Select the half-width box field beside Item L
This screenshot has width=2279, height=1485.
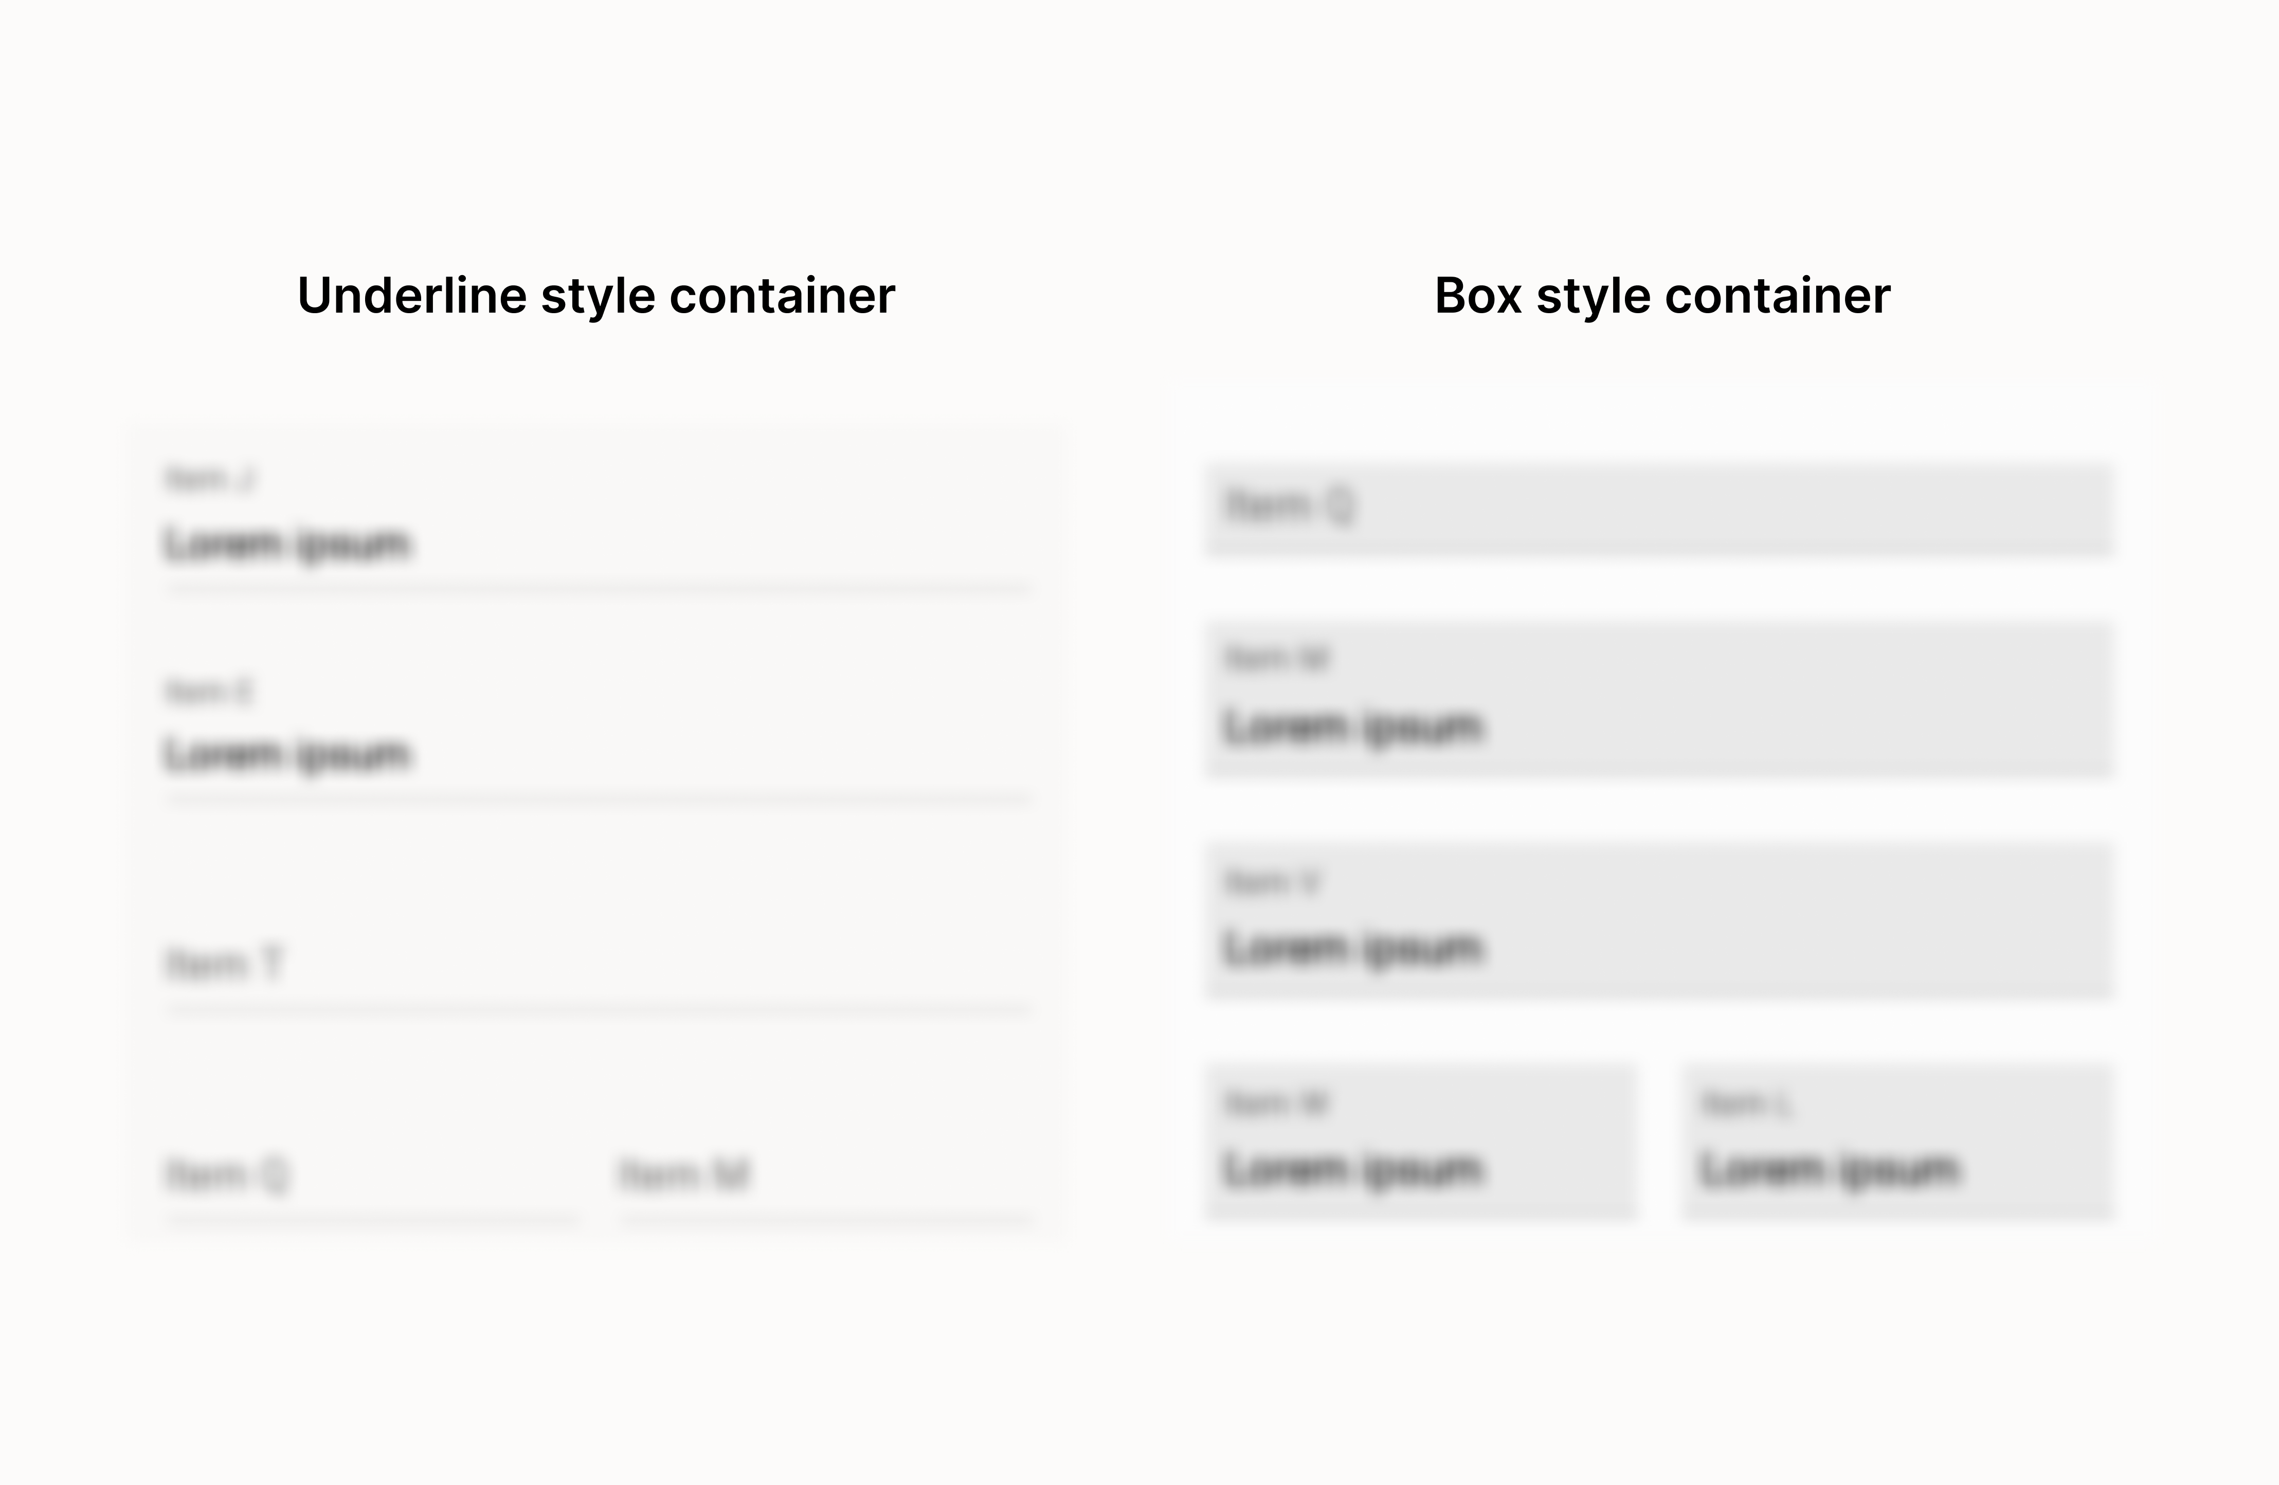click(x=1421, y=1142)
